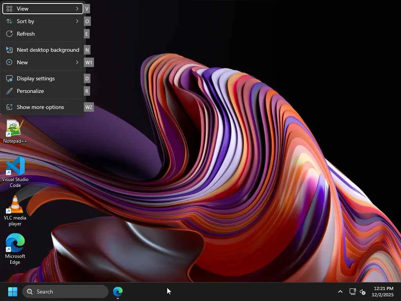The height and width of the screenshot is (301, 401).
Task: Open the Sort by submenu entry
Action: [43, 21]
